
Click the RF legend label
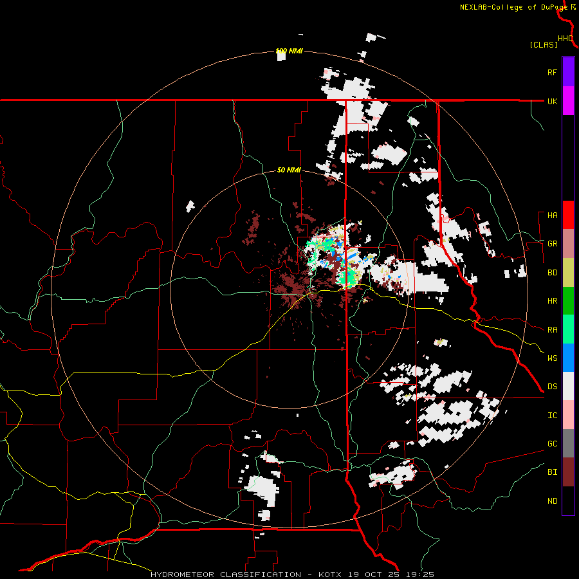pyautogui.click(x=552, y=72)
